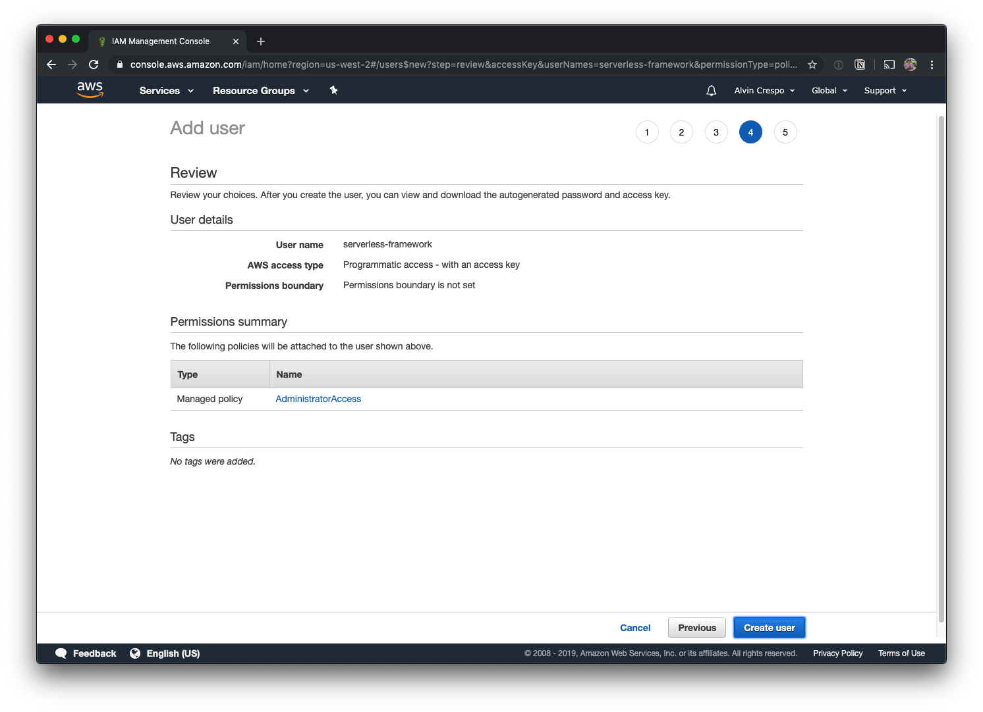
Task: Open the Notion extension icon
Action: (x=860, y=64)
